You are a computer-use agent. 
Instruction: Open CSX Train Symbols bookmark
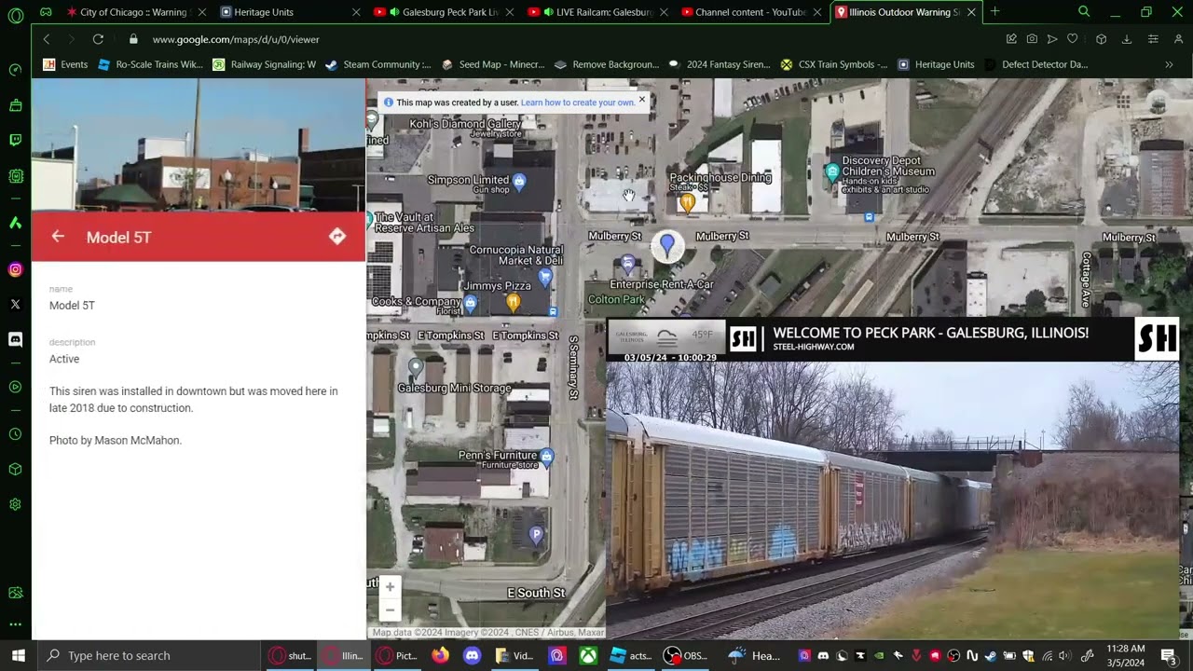(x=834, y=64)
